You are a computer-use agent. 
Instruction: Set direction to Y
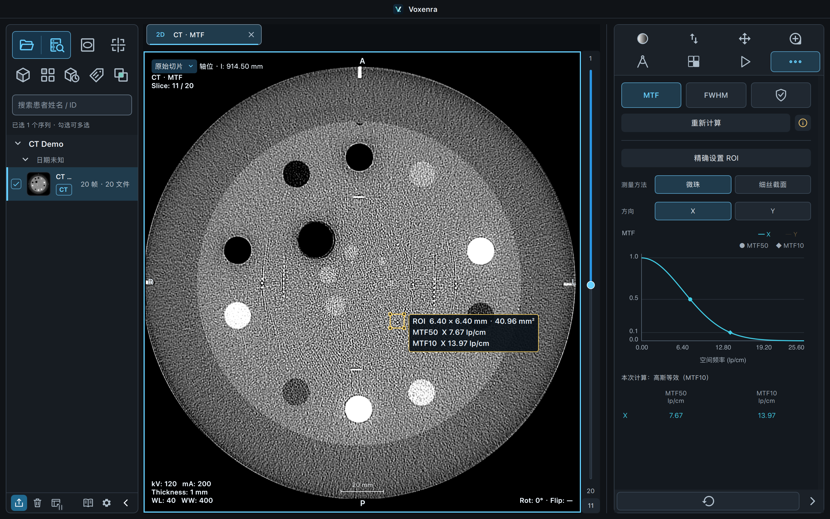(773, 211)
